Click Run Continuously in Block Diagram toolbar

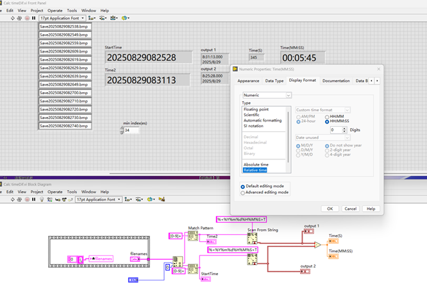[x=19, y=199]
